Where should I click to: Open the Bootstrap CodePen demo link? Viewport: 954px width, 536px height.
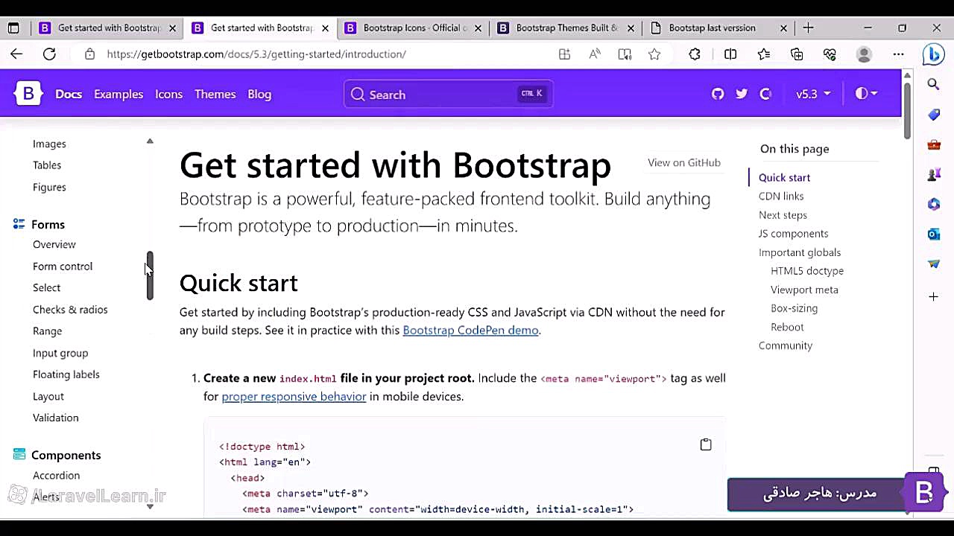pyautogui.click(x=470, y=331)
